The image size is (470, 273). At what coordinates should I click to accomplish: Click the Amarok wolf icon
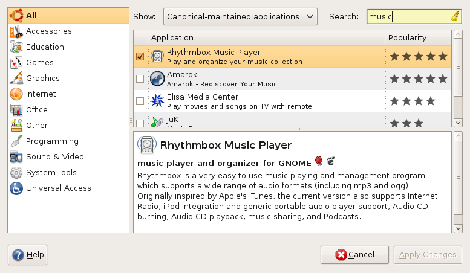coord(157,79)
